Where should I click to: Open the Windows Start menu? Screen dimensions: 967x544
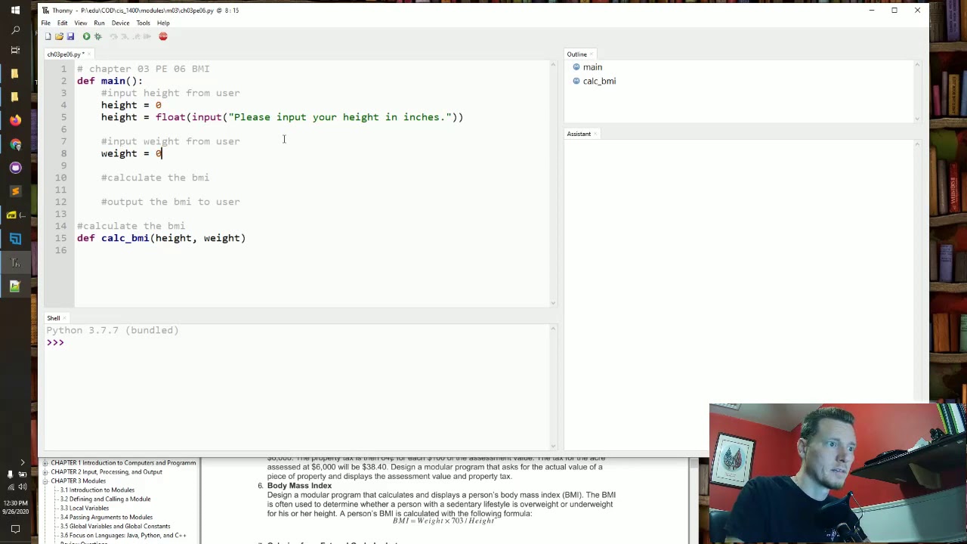pos(15,11)
